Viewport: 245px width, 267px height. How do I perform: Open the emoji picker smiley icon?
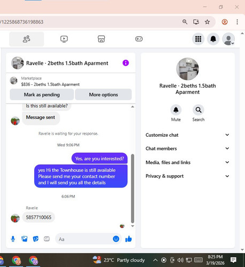[x=116, y=239]
